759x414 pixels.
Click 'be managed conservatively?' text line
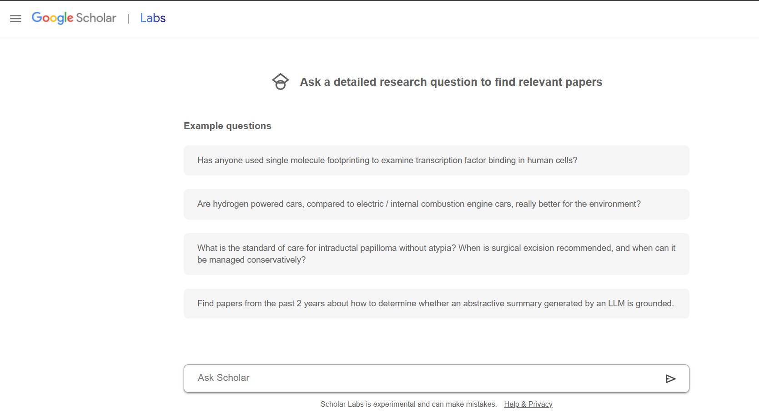(x=251, y=260)
